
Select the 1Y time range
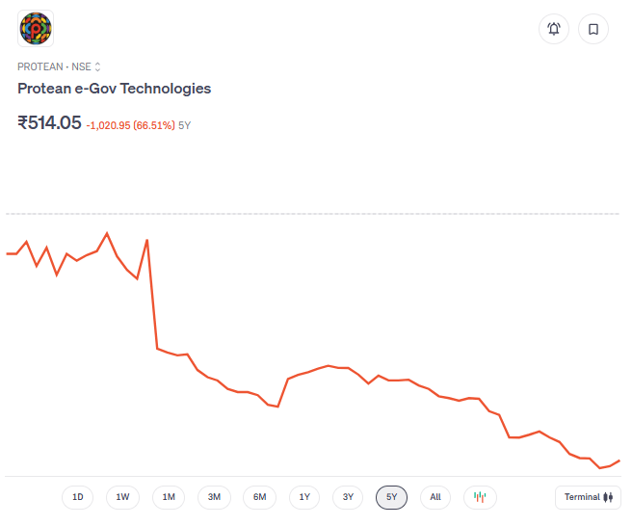coord(304,497)
